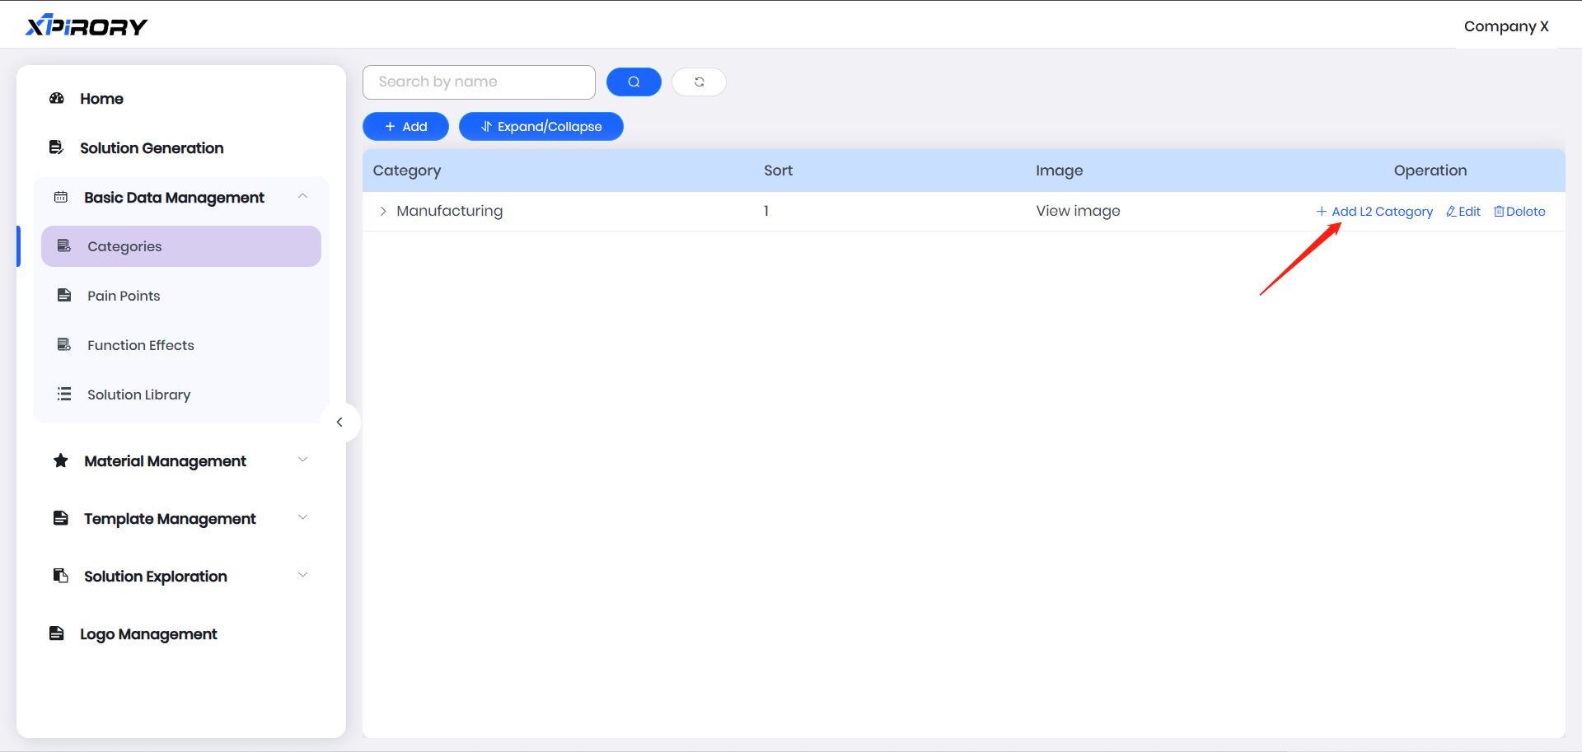Image resolution: width=1582 pixels, height=752 pixels.
Task: Click the refresh reset icon button
Action: coord(699,82)
